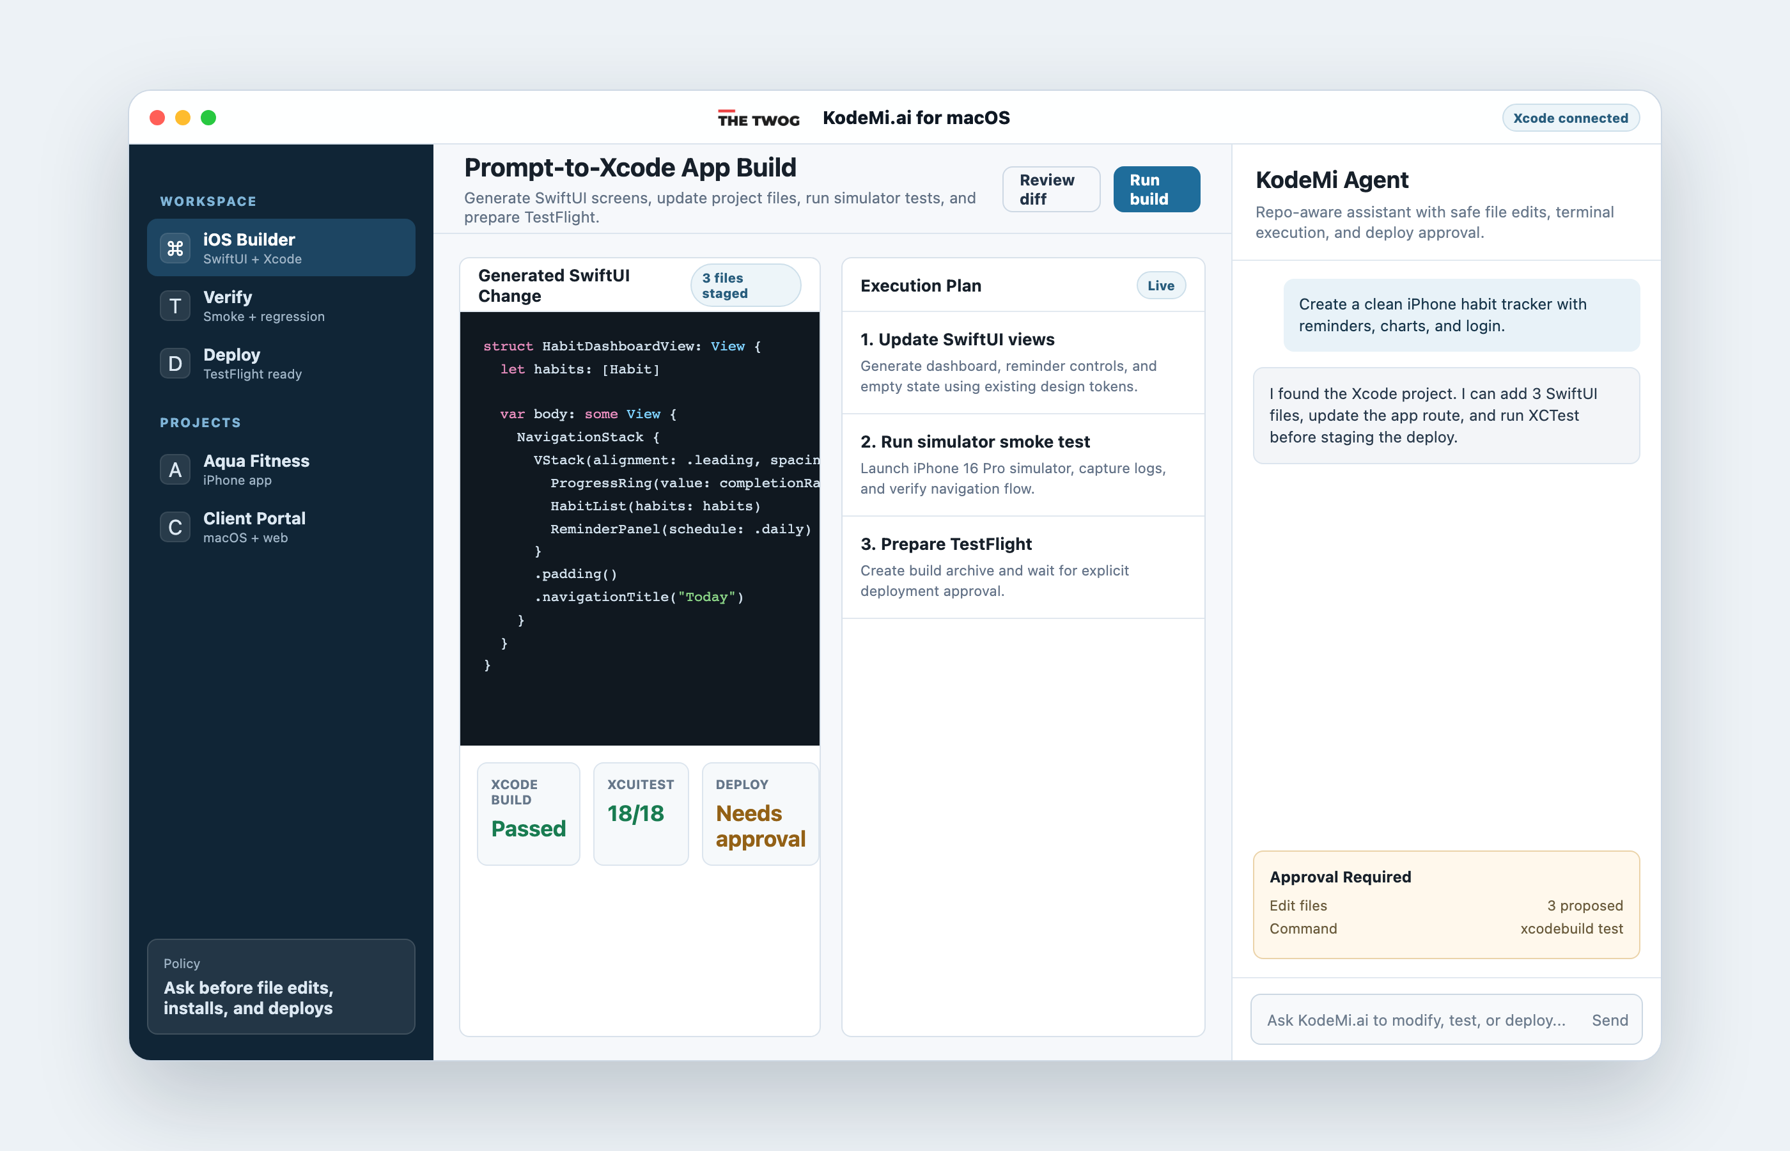Click the .navigationTitle("Today") code line
Viewport: 1790px width, 1151px height.
639,597
